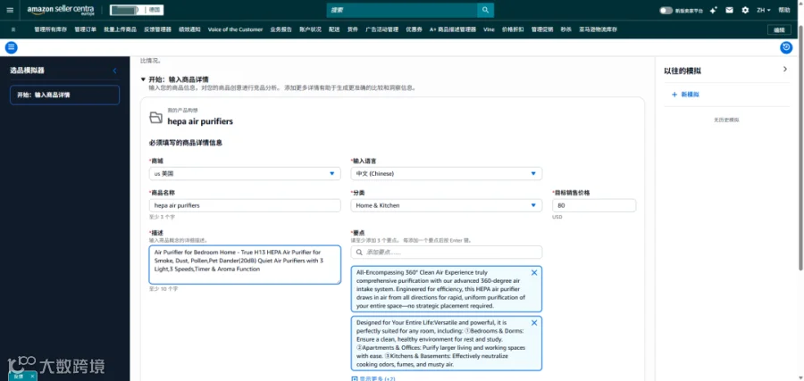Image resolution: width=804 pixels, height=381 pixels.
Task: Collapse the 选品模拟器 sidebar with chevron
Action: (114, 70)
